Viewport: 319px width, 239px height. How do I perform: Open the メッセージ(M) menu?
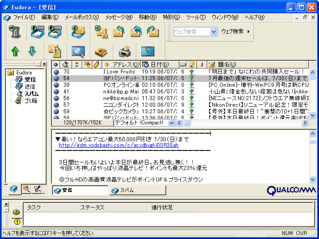coord(119,17)
